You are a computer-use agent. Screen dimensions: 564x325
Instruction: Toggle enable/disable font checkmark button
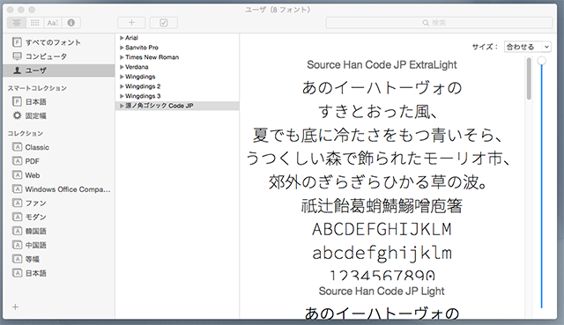tap(164, 23)
